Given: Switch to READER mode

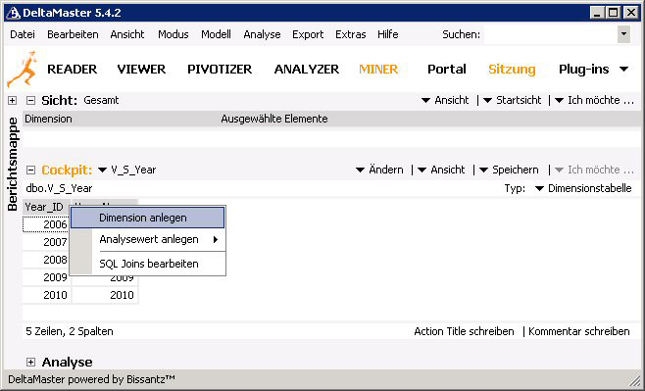Looking at the screenshot, I should click(73, 69).
